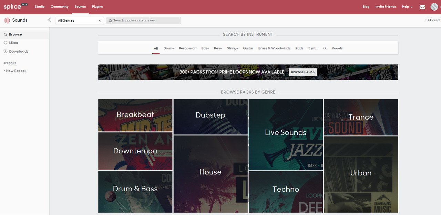Open Downloads via the download arrow icon
The width and height of the screenshot is (441, 215).
point(5,51)
